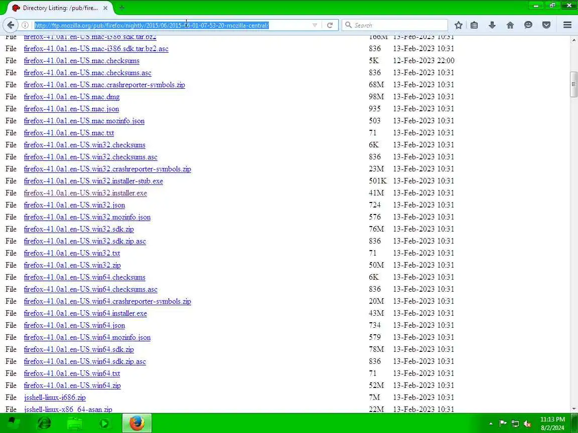Open Windows Start button
Viewport: 578px width, 433px height.
(x=14, y=423)
